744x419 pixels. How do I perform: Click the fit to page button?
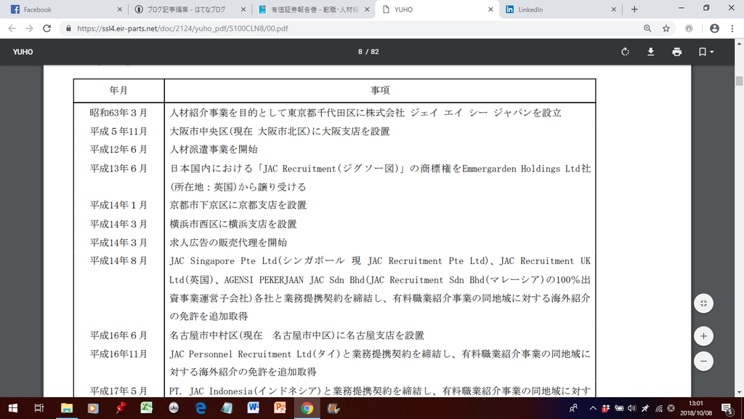(x=703, y=303)
